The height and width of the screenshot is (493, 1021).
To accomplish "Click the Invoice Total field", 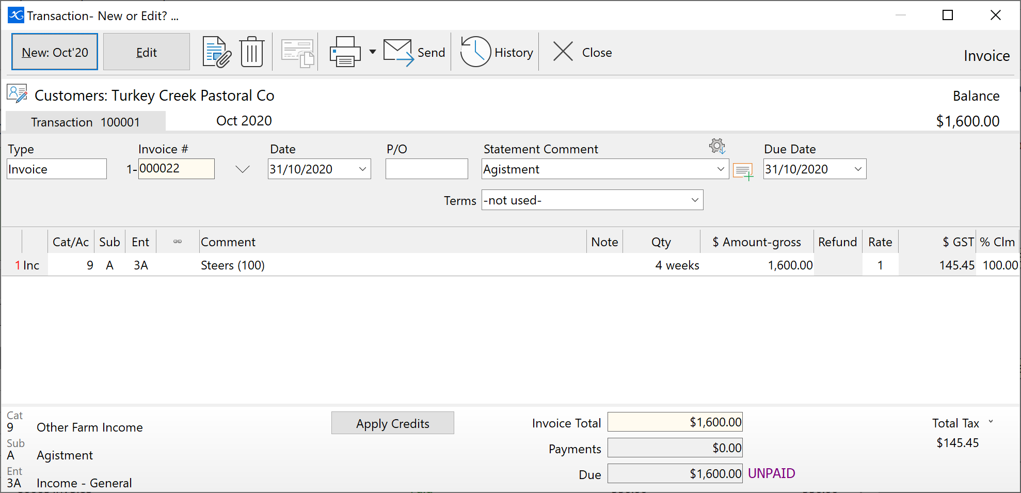I will (x=675, y=422).
